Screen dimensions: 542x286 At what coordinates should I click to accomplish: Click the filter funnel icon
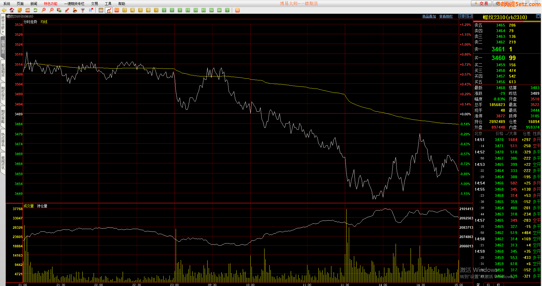coord(83,10)
